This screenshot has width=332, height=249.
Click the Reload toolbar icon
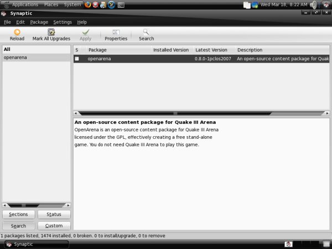[x=17, y=32]
